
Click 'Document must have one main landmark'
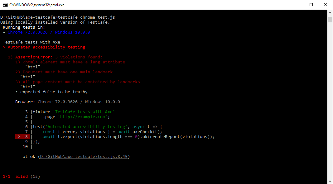[x=68, y=72]
